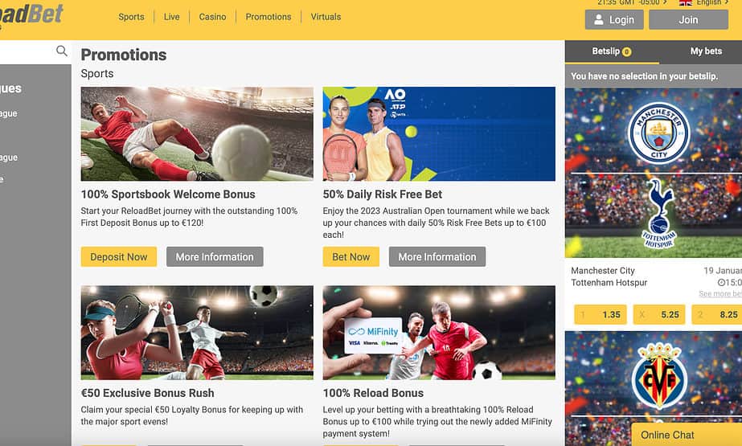Click the ReloadBet logo

tap(31, 14)
